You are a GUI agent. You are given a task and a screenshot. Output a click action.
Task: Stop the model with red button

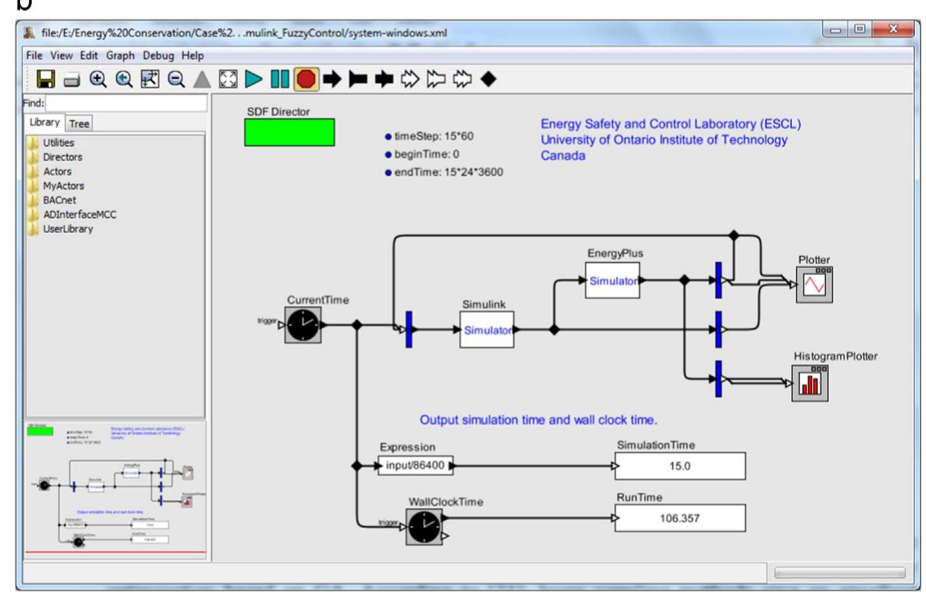[306, 80]
